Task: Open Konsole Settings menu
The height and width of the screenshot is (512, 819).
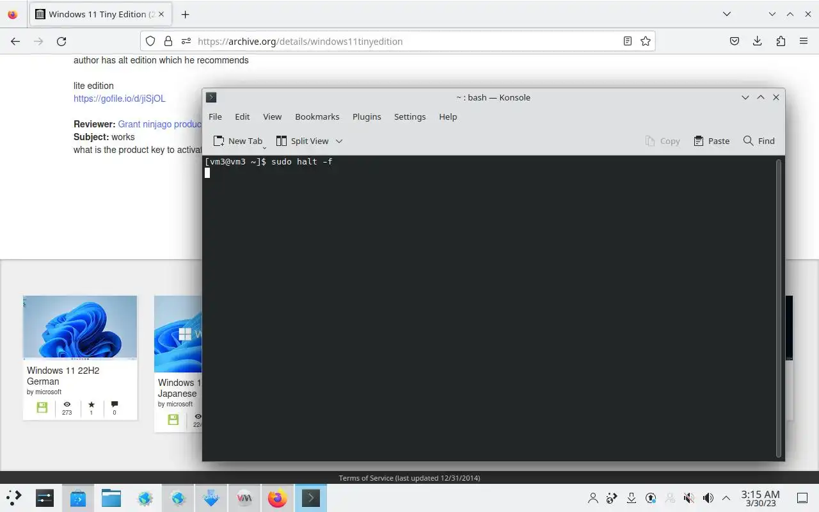Action: pyautogui.click(x=409, y=116)
